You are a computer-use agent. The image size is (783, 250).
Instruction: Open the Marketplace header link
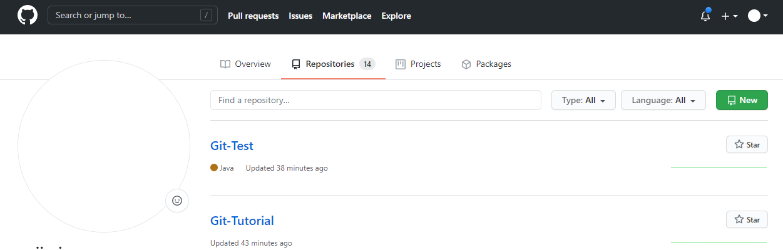(x=347, y=16)
